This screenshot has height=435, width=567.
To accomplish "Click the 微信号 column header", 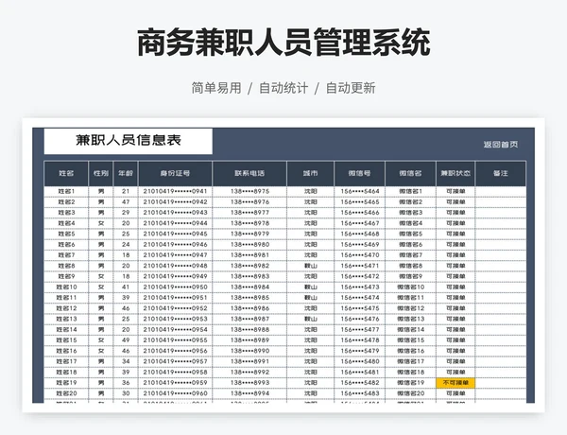I will [360, 173].
